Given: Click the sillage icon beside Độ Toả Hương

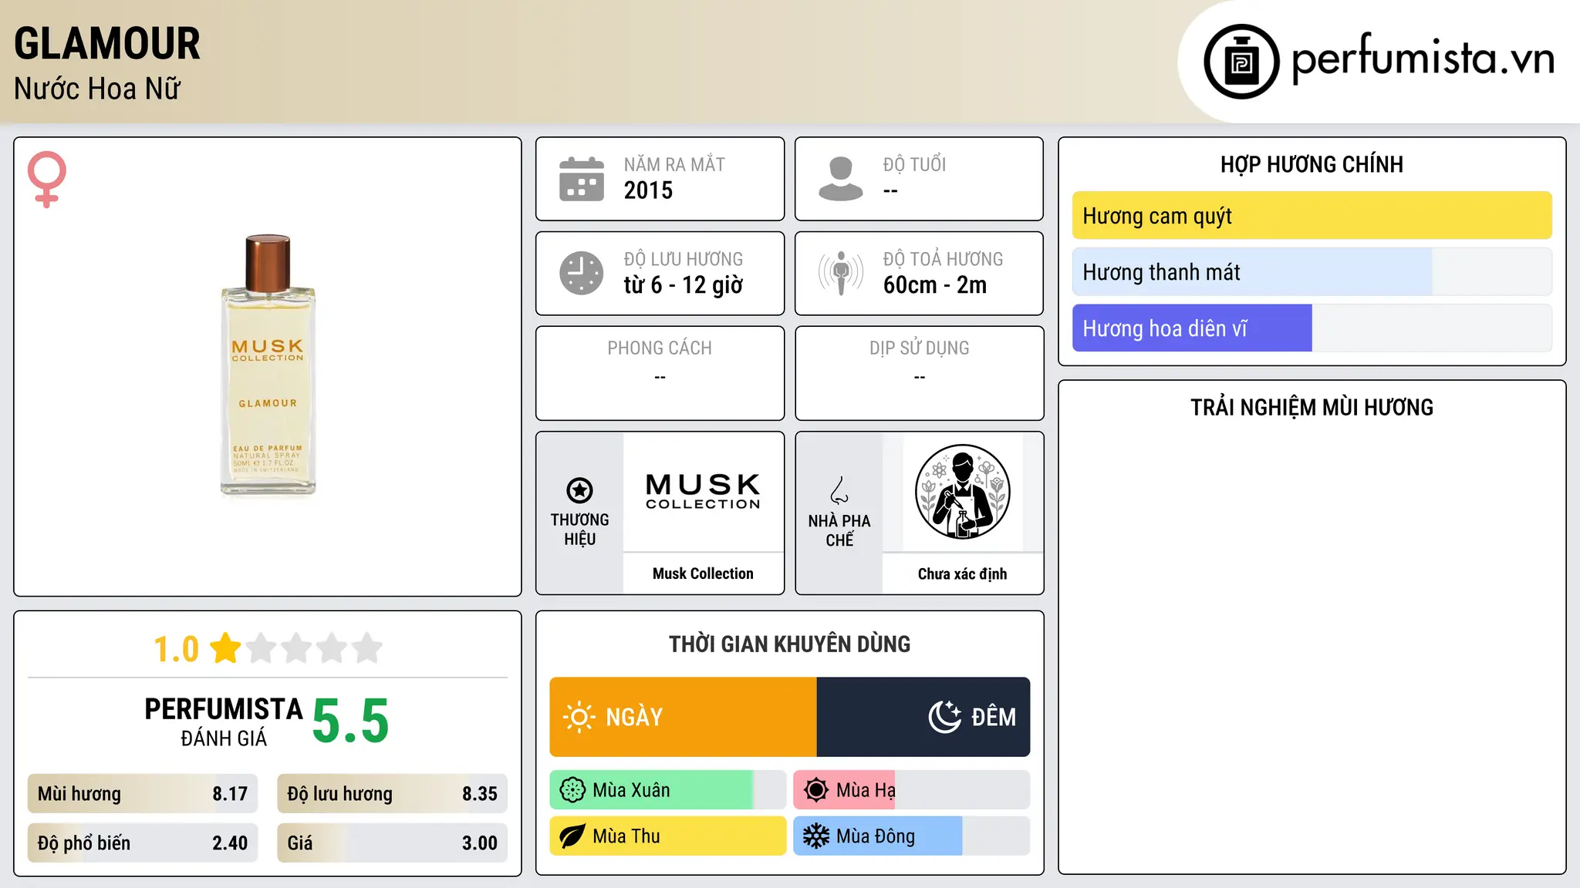Looking at the screenshot, I should [841, 273].
